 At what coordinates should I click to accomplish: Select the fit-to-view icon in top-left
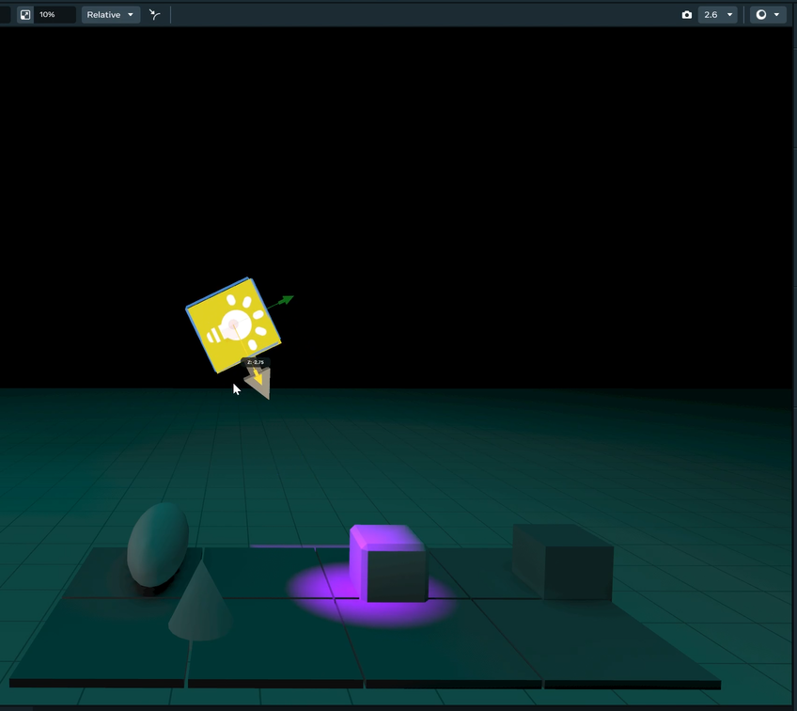point(25,14)
